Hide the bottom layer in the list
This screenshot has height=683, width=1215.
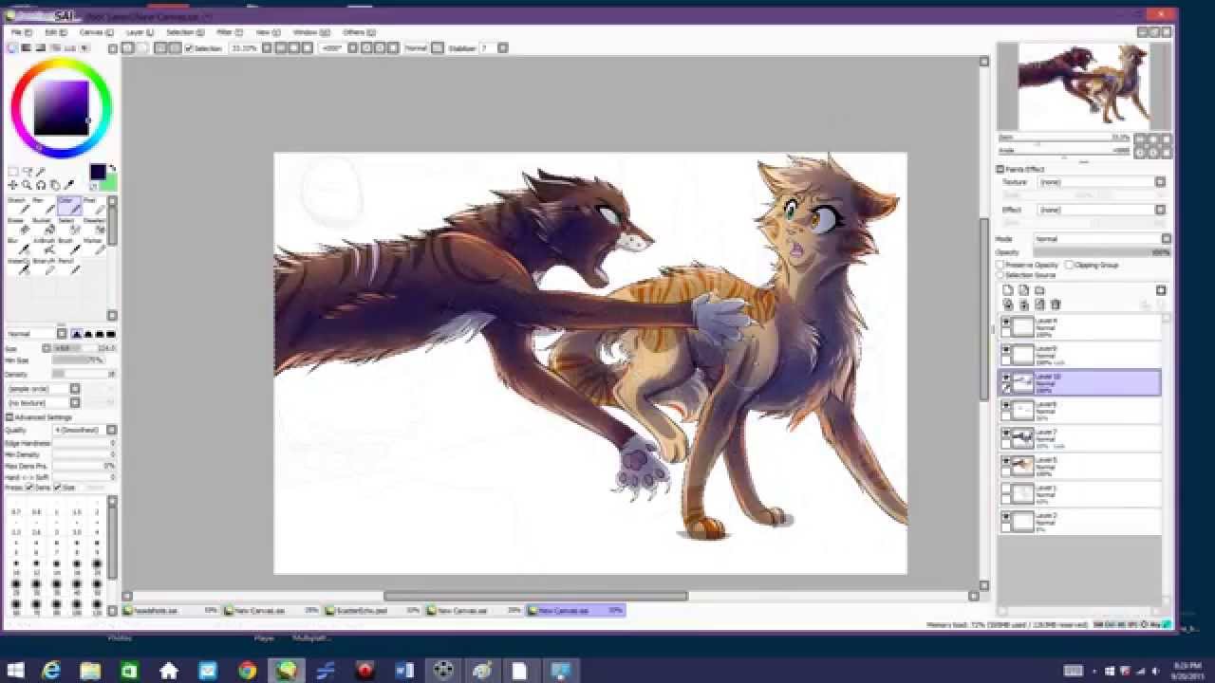tap(1006, 516)
